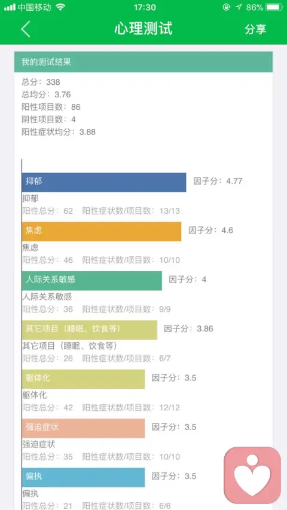Click the 分享 share button
This screenshot has height=510, width=287.
point(255,29)
